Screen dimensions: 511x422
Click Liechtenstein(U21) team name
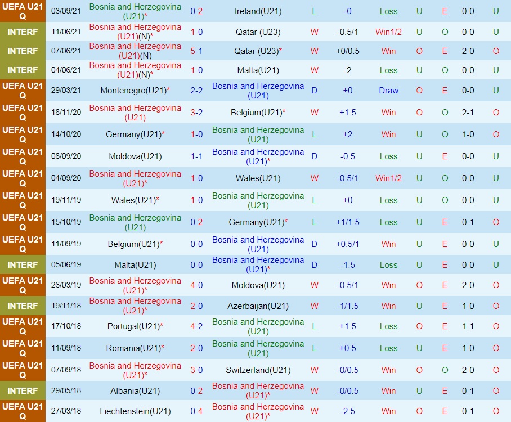pos(135,411)
